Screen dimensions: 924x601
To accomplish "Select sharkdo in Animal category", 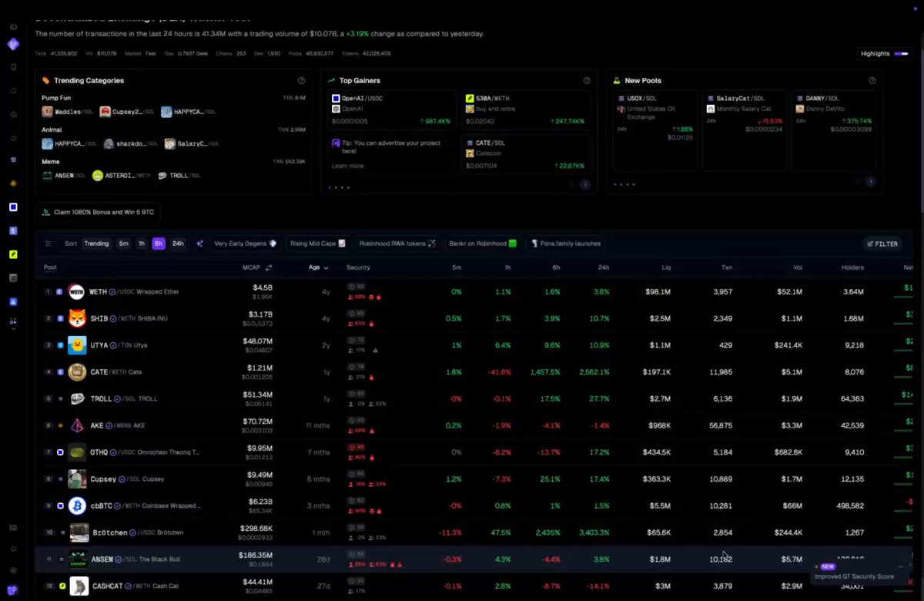I will click(130, 143).
